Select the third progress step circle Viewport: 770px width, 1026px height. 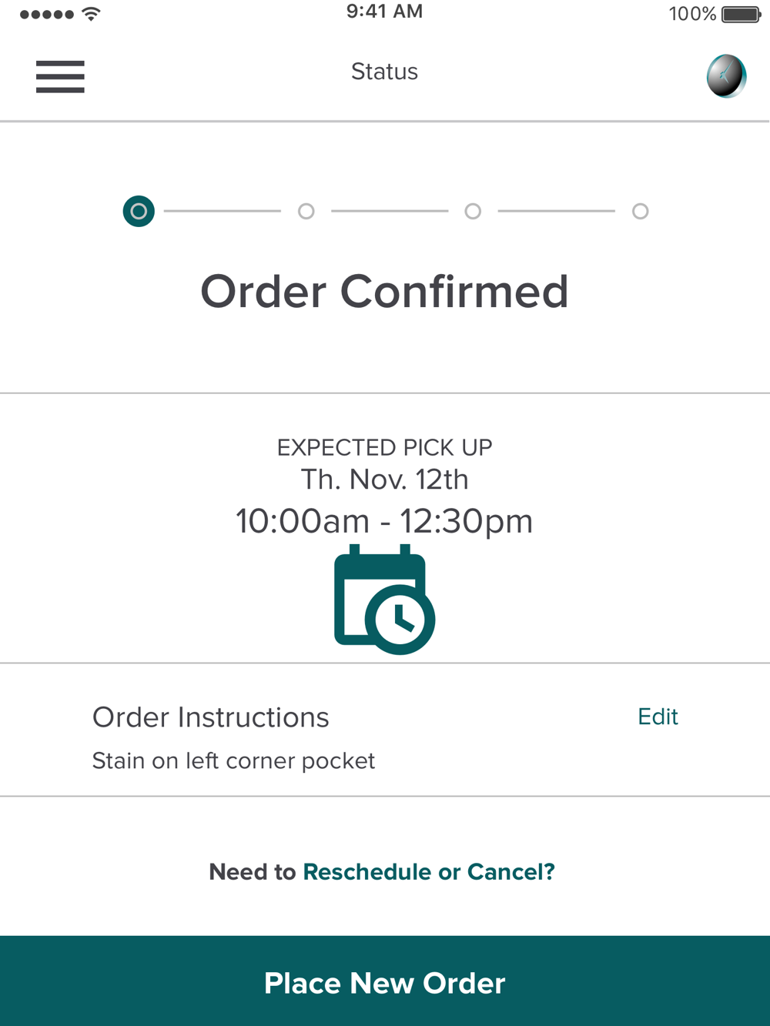tap(474, 211)
